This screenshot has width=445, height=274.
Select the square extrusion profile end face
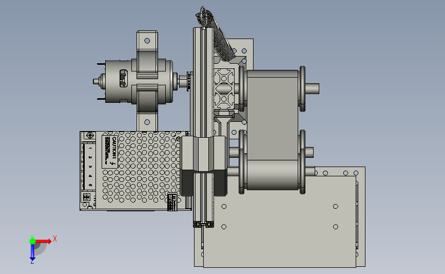(224, 89)
